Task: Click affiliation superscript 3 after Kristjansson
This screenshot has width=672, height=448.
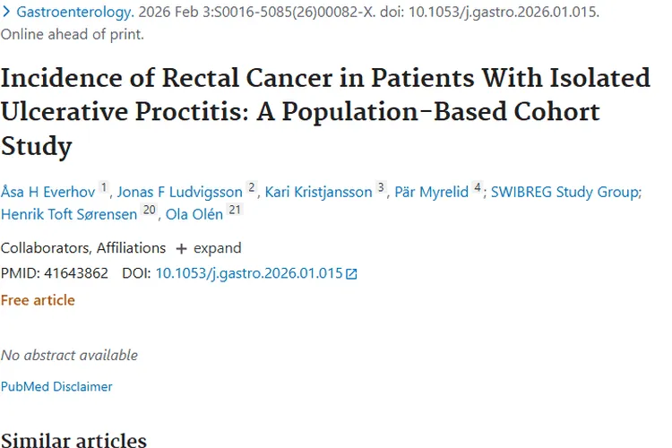Action: click(381, 189)
